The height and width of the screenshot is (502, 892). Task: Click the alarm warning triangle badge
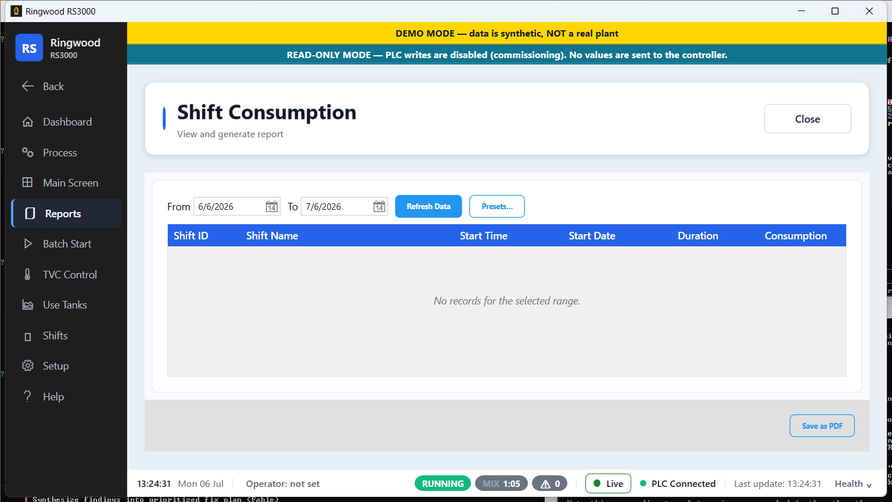point(550,483)
